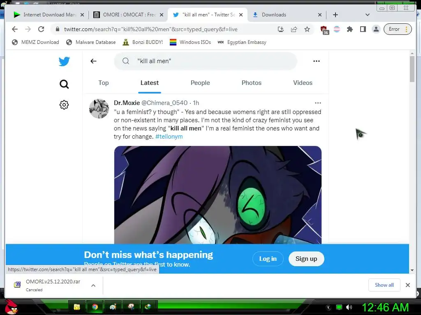The height and width of the screenshot is (315, 421).
Task: Close the OMORI : OMOCAT tab
Action: click(161, 15)
